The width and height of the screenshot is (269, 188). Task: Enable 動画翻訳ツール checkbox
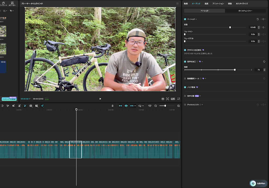185,78
